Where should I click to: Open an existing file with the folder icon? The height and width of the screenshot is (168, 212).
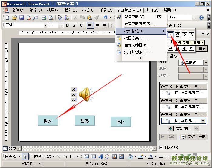[x=15, y=18]
